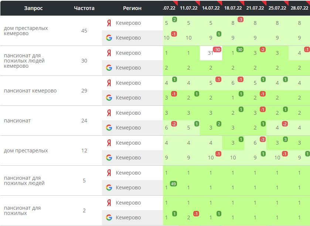Click red corner marker on 28.07.22 header
Screen dimensions: 310x226
point(308,3)
